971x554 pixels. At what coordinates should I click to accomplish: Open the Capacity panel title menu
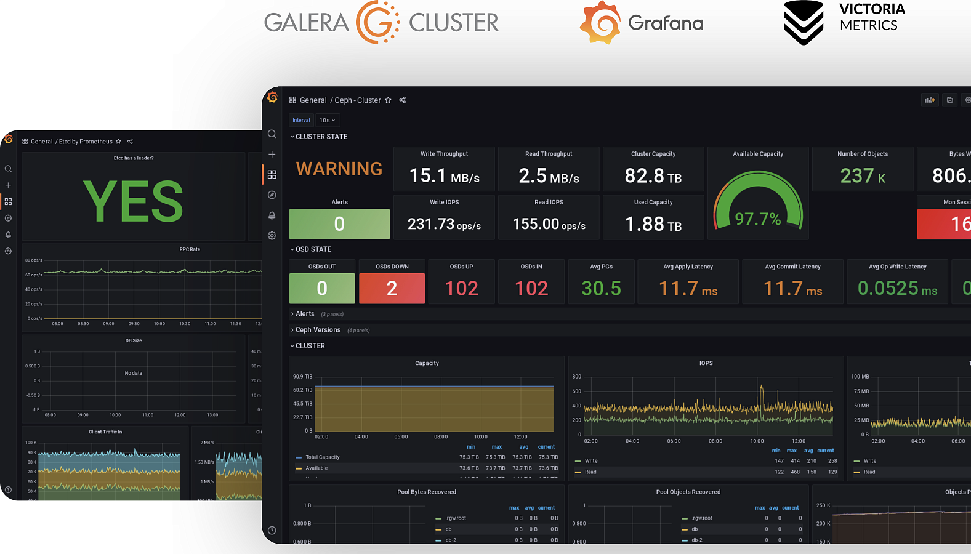(427, 363)
